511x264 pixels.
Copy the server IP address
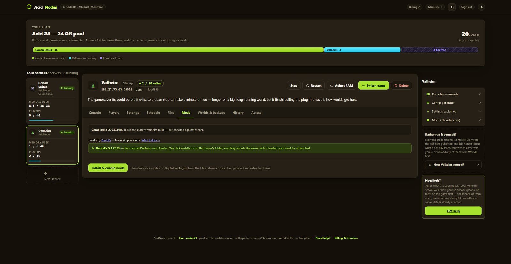139,90
